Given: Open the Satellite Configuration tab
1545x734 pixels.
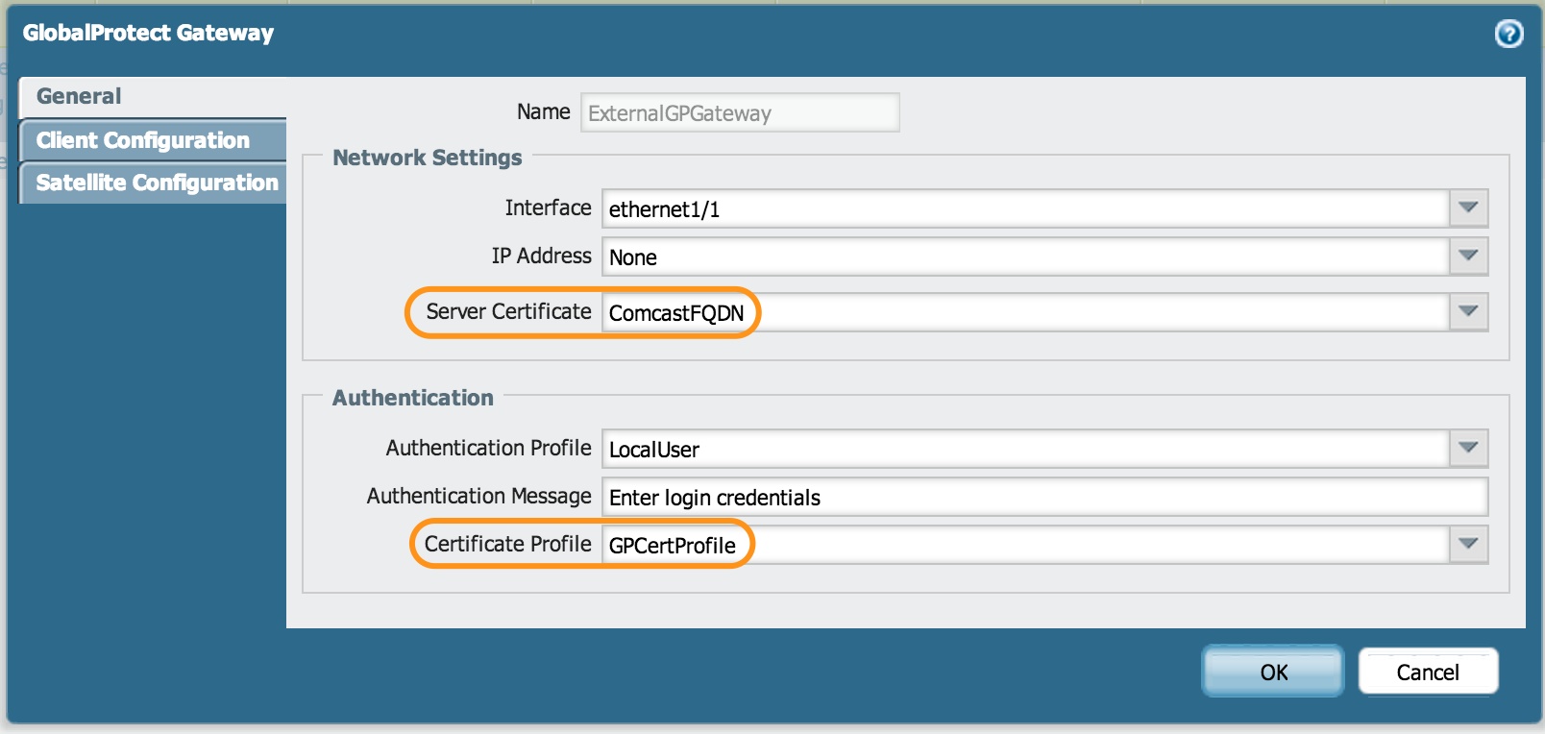Looking at the screenshot, I should (157, 183).
